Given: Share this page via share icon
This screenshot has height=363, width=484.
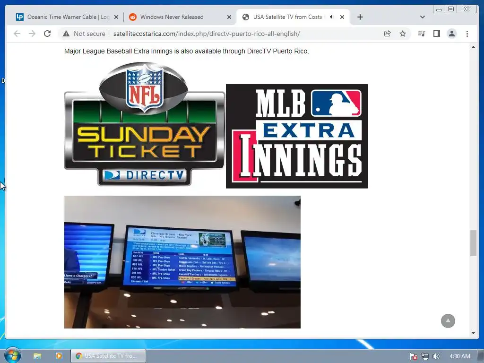Looking at the screenshot, I should [388, 34].
